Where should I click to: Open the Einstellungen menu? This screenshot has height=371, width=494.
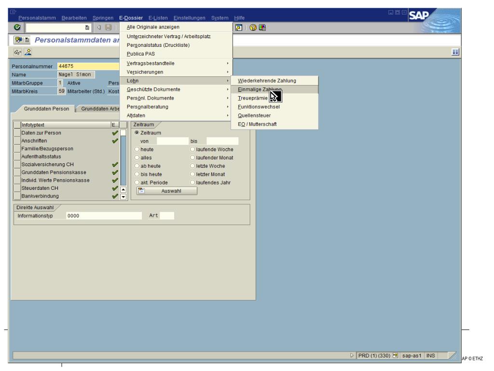[189, 18]
